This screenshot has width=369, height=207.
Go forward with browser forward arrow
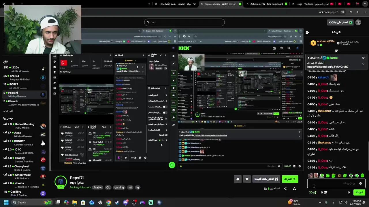tap(365, 12)
